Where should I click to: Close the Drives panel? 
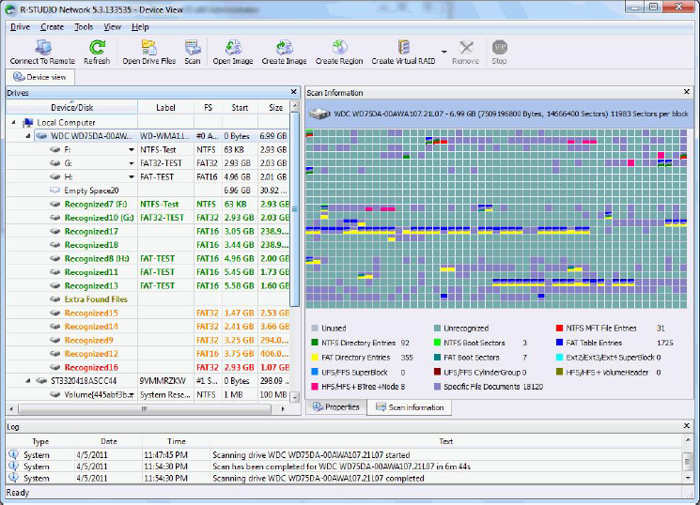tap(294, 92)
